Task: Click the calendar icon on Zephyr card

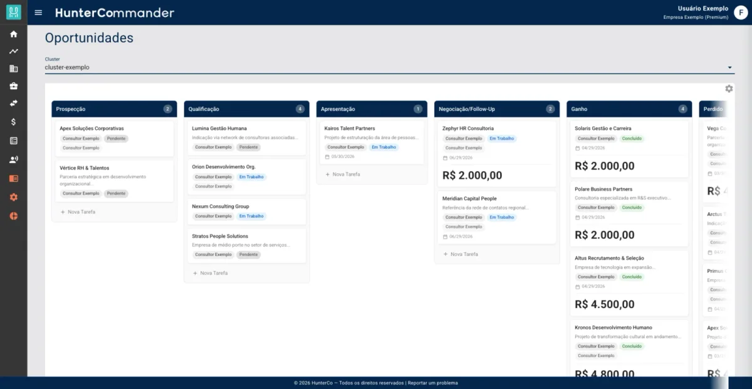Action: pyautogui.click(x=445, y=157)
